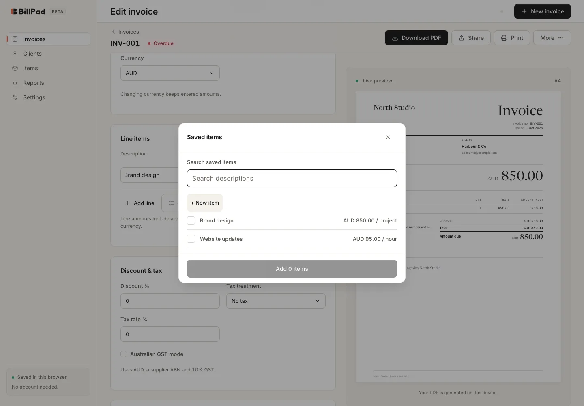
Task: Open the More menu
Action: pyautogui.click(x=552, y=38)
